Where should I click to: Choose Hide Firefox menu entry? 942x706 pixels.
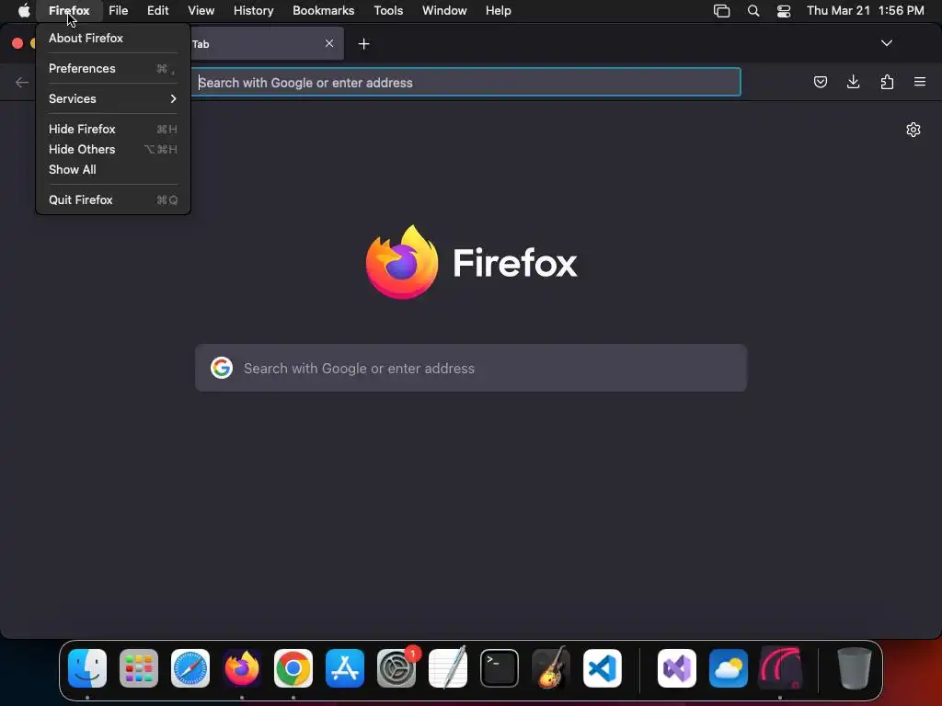tap(113, 129)
